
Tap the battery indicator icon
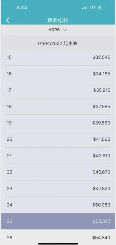(102, 8)
